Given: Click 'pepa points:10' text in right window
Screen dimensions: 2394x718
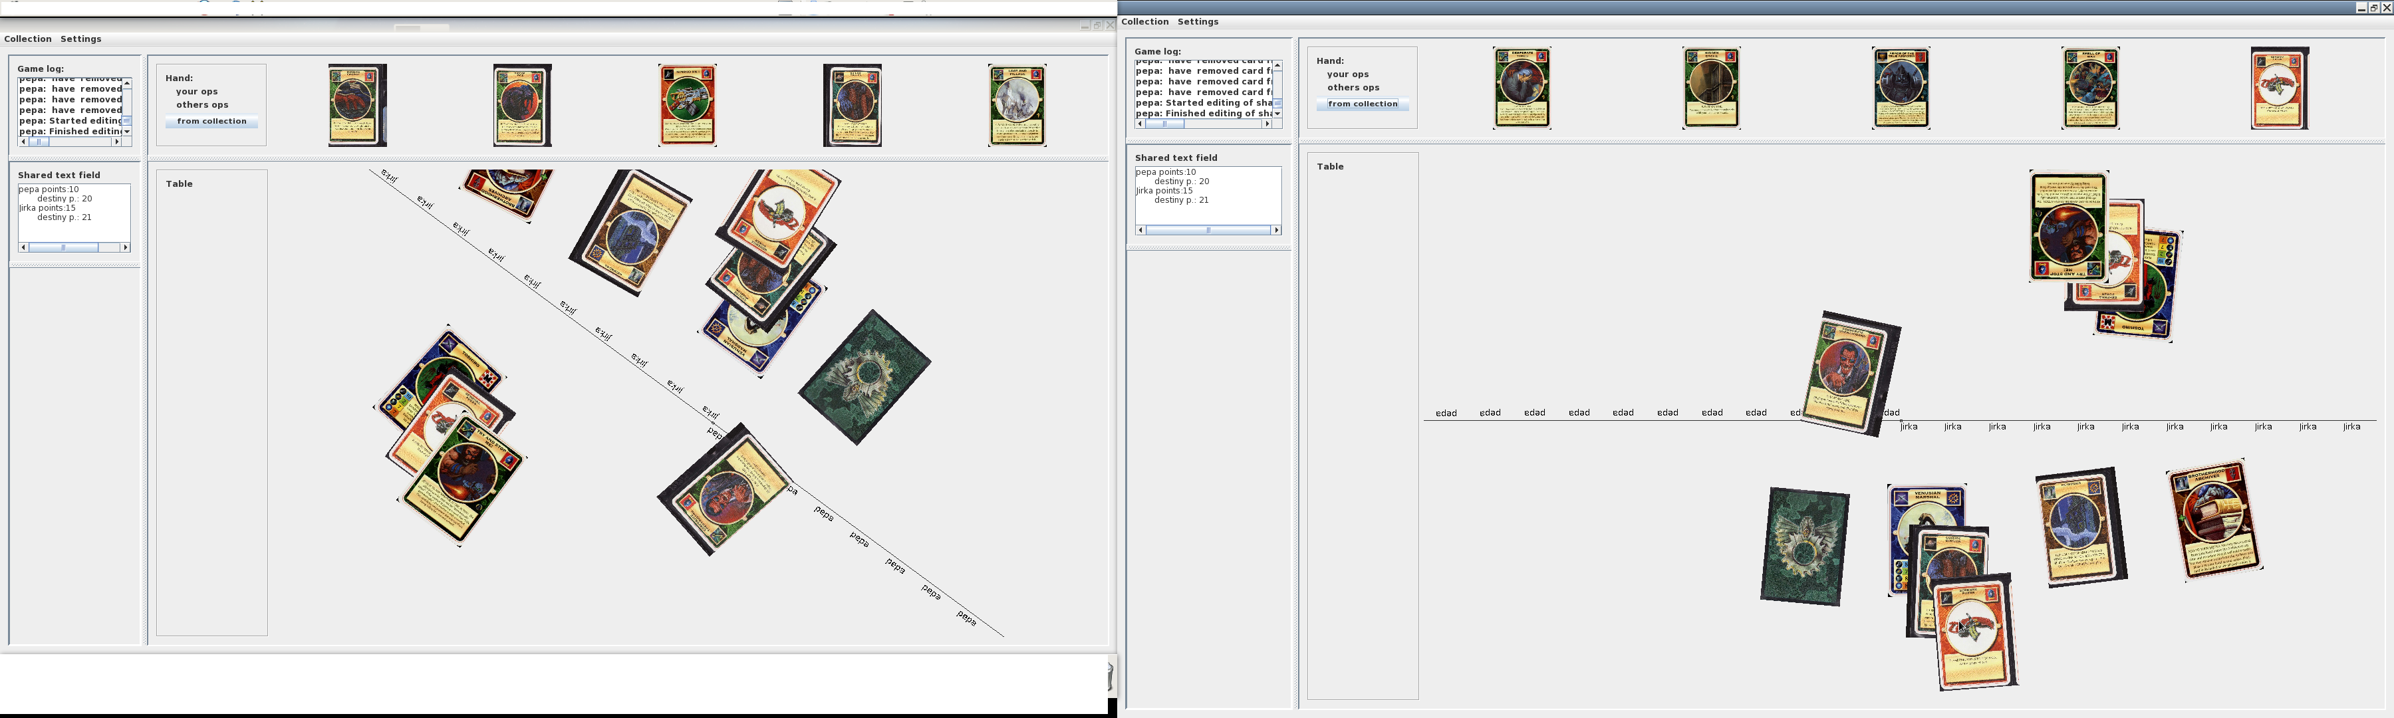Looking at the screenshot, I should (1165, 172).
